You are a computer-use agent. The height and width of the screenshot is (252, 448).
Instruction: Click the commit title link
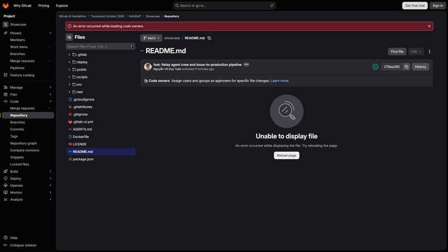pos(197,65)
